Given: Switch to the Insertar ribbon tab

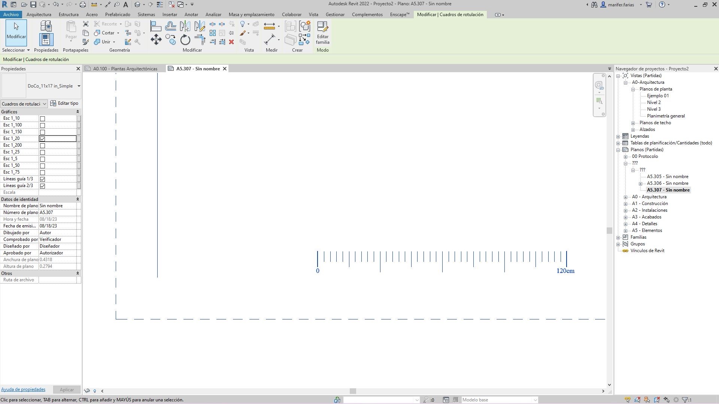Looking at the screenshot, I should tap(170, 15).
